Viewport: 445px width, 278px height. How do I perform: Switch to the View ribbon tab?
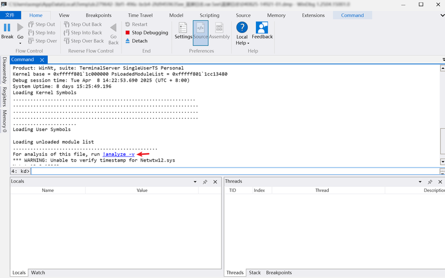point(64,16)
